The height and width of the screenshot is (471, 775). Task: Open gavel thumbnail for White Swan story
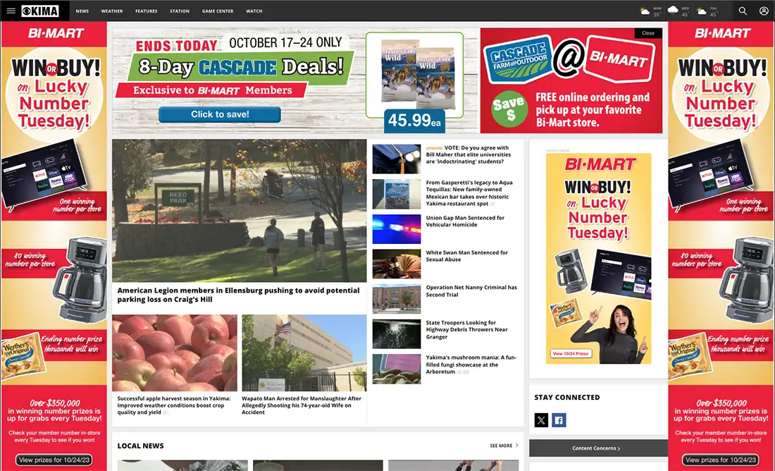pos(397,264)
